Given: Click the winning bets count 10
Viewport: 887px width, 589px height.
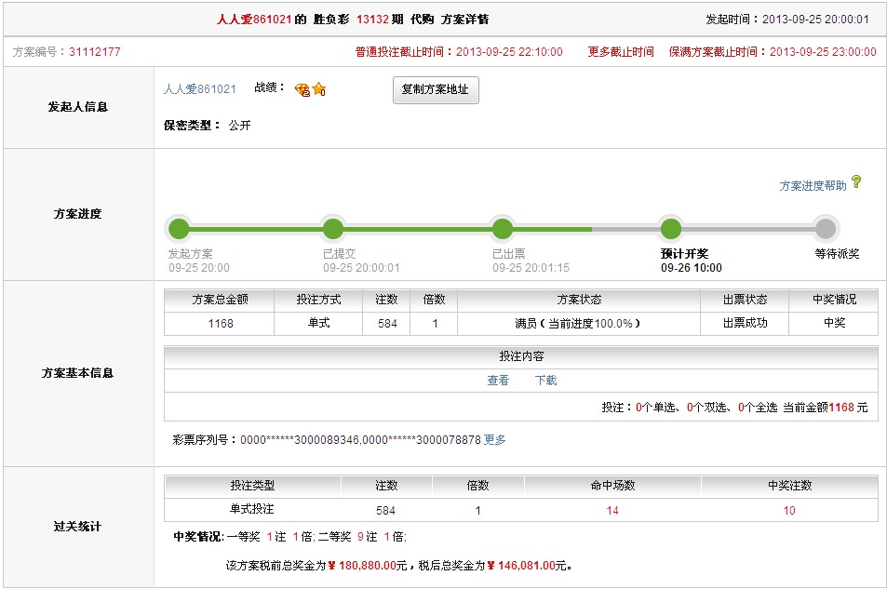Looking at the screenshot, I should [x=788, y=511].
